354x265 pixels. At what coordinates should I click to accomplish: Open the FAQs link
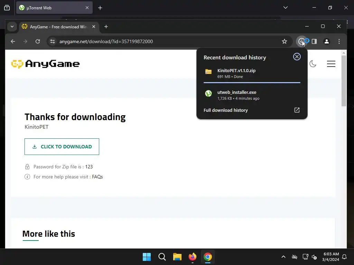coord(97,177)
